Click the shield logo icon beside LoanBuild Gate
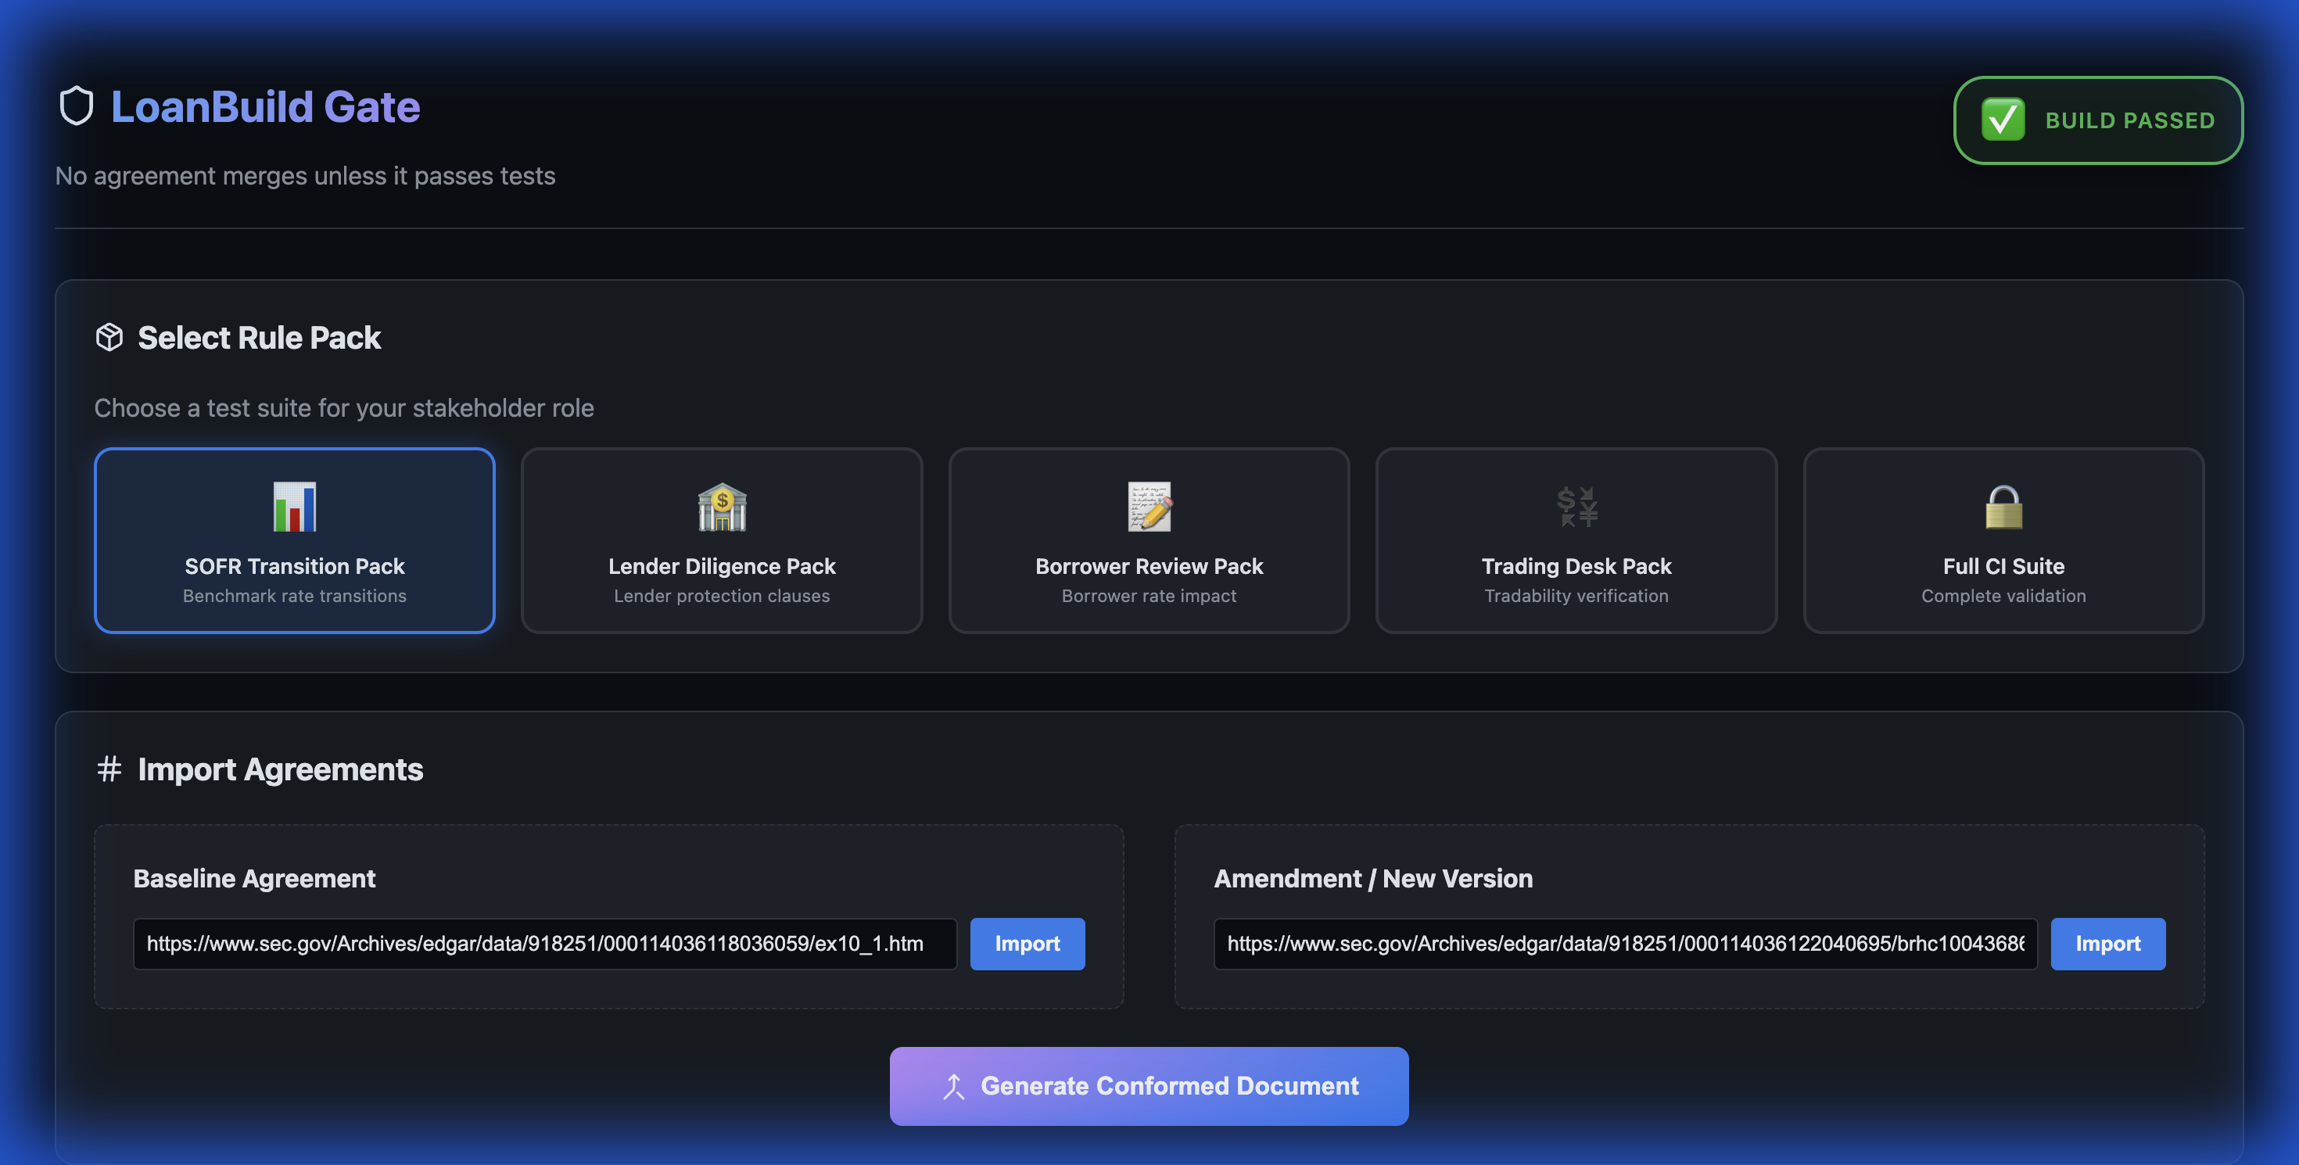 pos(76,106)
